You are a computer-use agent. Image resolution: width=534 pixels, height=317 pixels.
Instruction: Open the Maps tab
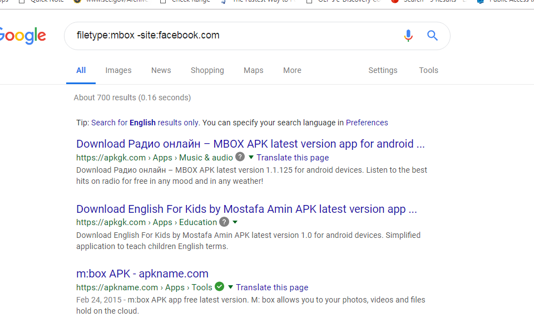point(254,70)
